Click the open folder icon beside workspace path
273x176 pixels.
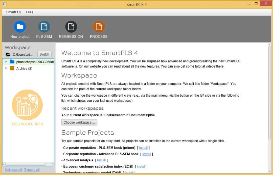point(8,54)
